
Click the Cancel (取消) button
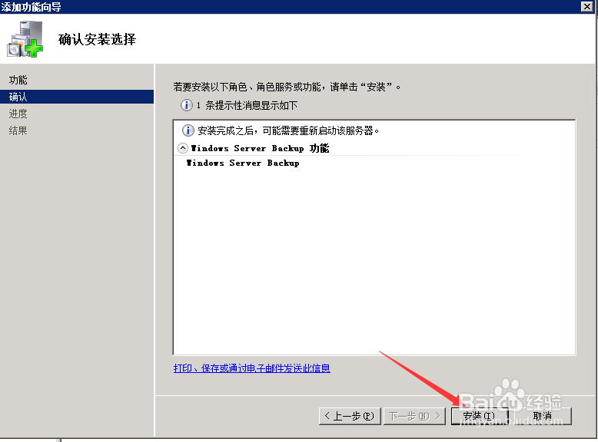(543, 416)
